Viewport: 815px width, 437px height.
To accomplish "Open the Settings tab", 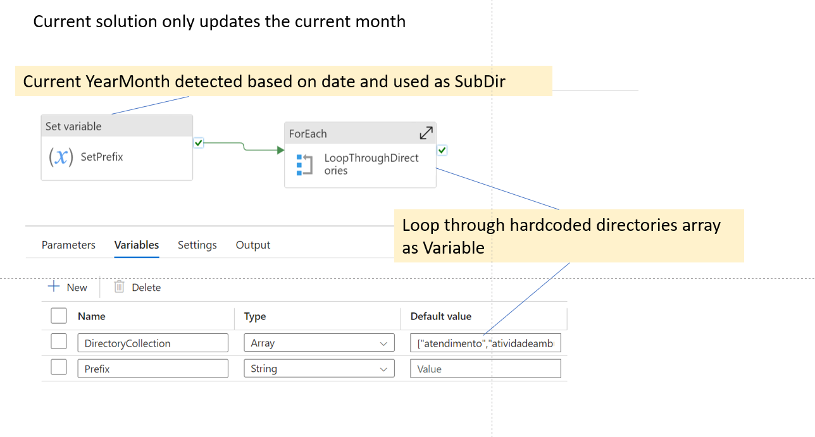I will (197, 245).
